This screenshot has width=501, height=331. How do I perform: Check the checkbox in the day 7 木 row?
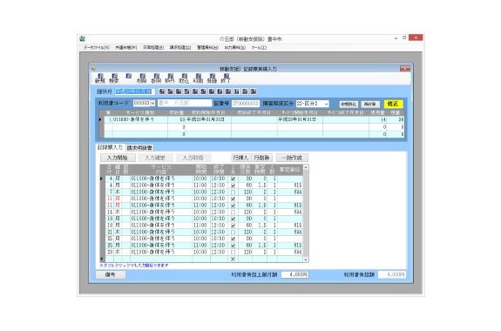click(233, 193)
